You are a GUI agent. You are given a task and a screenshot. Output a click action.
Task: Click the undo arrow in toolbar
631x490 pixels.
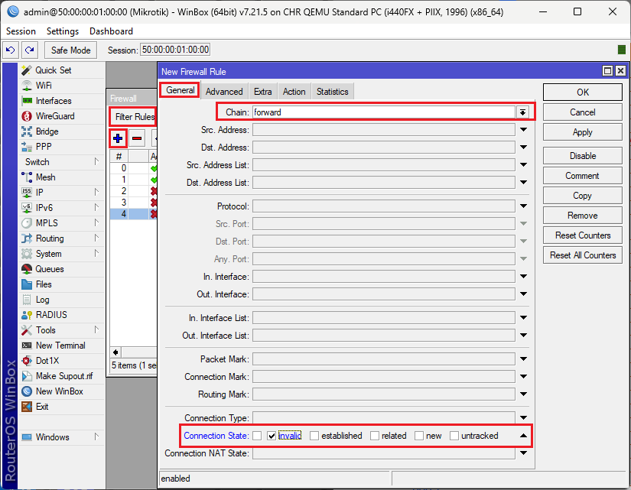(11, 50)
